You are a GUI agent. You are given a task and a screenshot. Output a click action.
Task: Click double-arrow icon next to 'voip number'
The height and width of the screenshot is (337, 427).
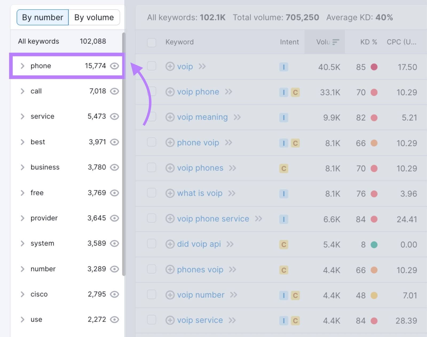[234, 295]
